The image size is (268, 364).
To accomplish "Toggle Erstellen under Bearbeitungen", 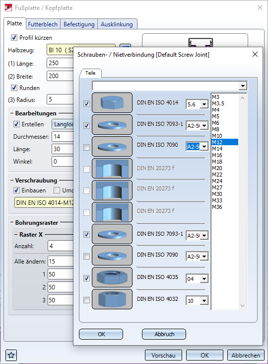I will (16, 124).
